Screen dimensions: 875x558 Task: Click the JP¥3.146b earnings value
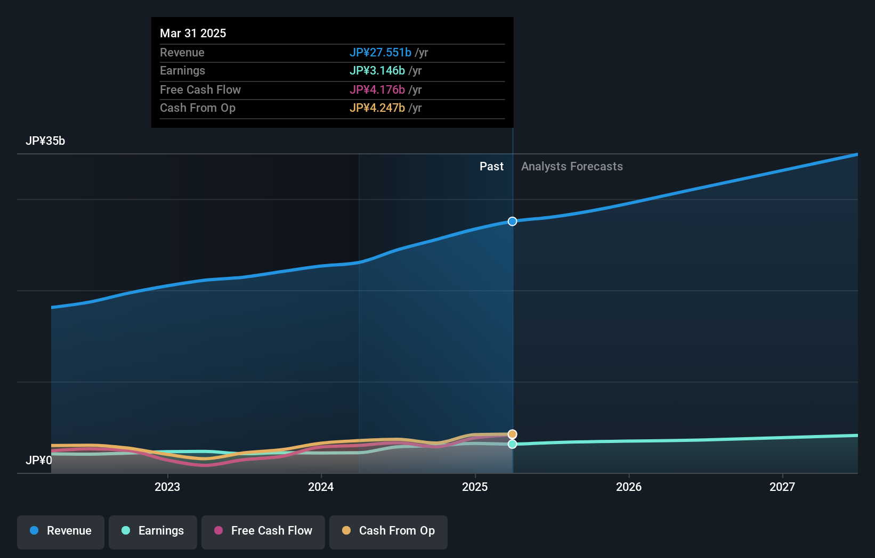(377, 70)
